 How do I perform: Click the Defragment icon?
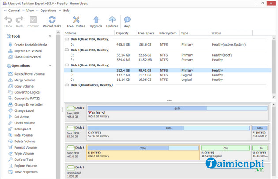pyautogui.click(x=11, y=129)
